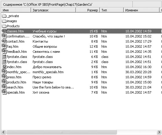Screen dimensions: 162x135
Task: Select the specials.htm file name
Action: [x=16, y=92]
